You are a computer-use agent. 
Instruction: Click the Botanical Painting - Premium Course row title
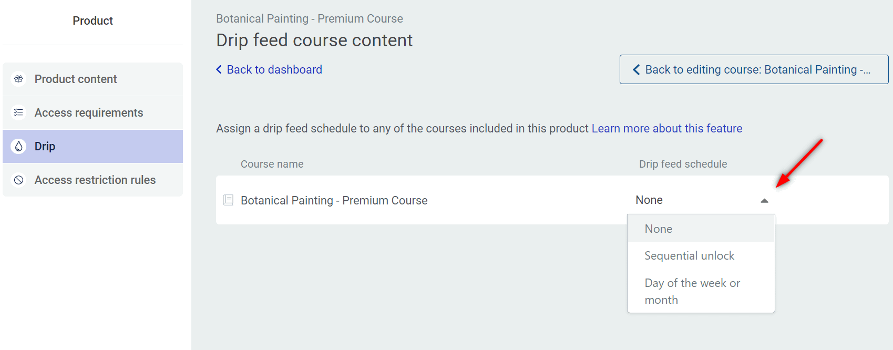(334, 200)
